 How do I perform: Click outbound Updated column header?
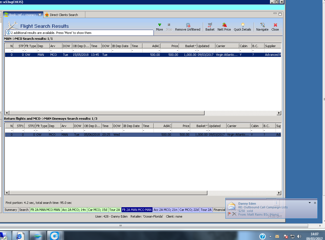point(206,46)
